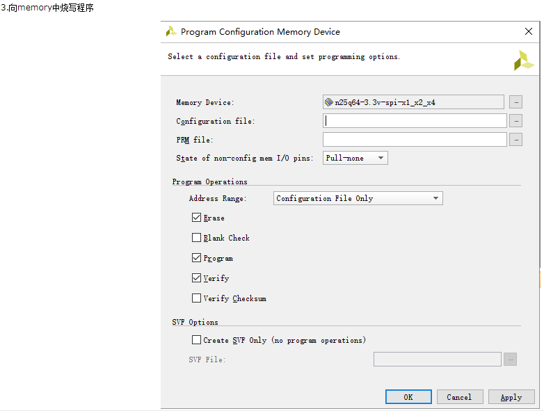Click the memory chip icon beside n25q64
This screenshot has width=544, height=411.
pyautogui.click(x=329, y=102)
